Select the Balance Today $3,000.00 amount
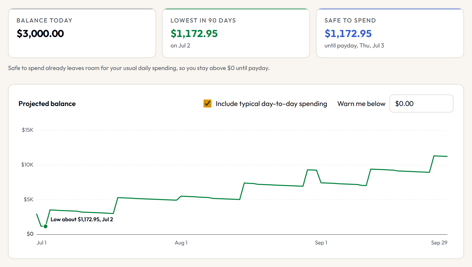The image size is (472, 267). click(x=40, y=33)
